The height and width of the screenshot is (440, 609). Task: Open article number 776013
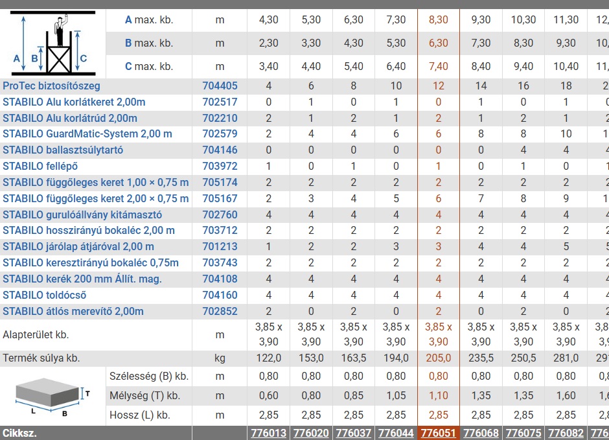click(269, 433)
